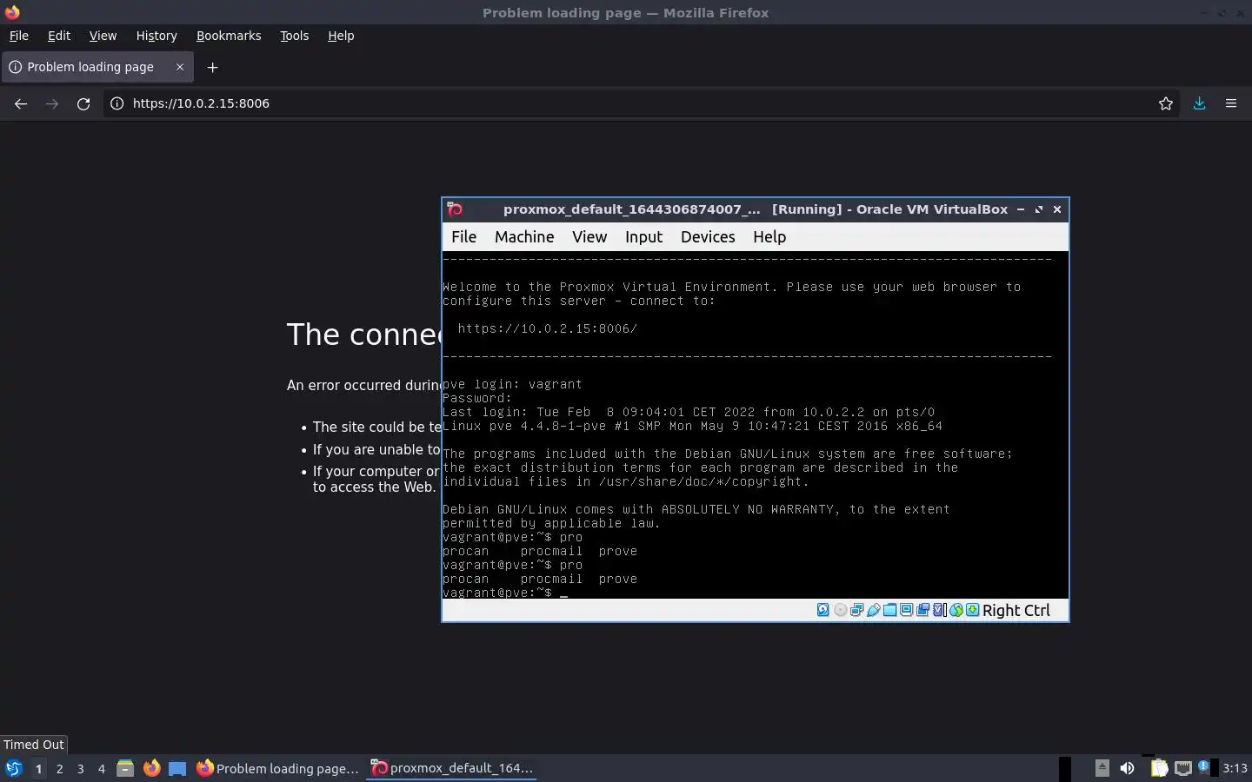Viewport: 1252px width, 782px height.
Task: Click the VirtualBox keyboard capture arrow icon
Action: click(x=972, y=610)
